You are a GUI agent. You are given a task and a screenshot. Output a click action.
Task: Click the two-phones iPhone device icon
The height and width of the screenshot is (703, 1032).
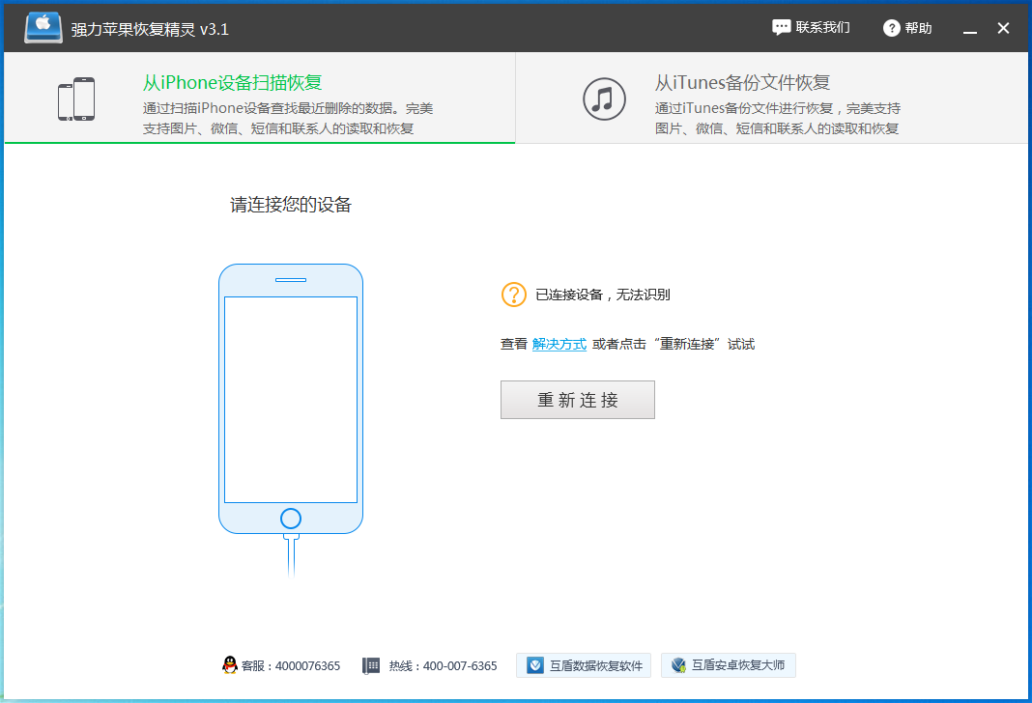76,99
